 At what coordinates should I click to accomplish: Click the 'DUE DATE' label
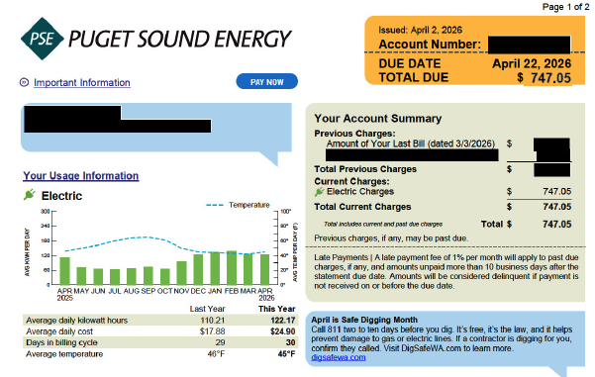pos(410,63)
